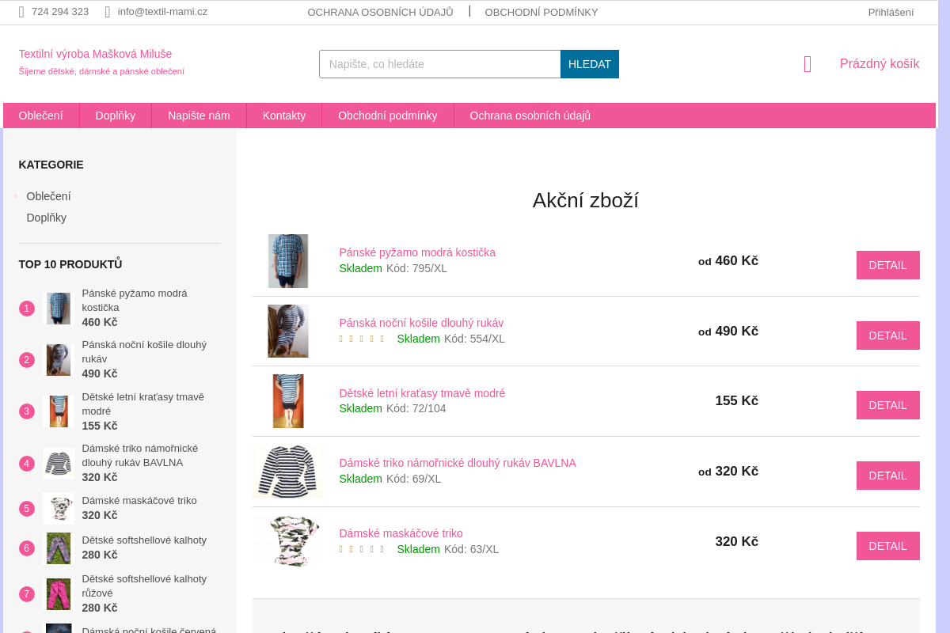950x633 pixels.
Task: Click the Dámské triko námořnické product thumbnail
Action: (288, 471)
